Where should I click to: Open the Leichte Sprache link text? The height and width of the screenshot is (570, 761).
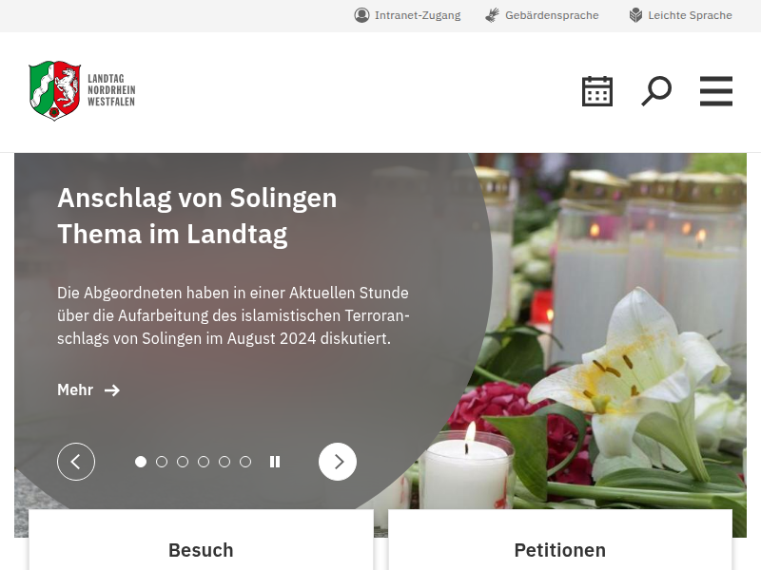tap(691, 15)
